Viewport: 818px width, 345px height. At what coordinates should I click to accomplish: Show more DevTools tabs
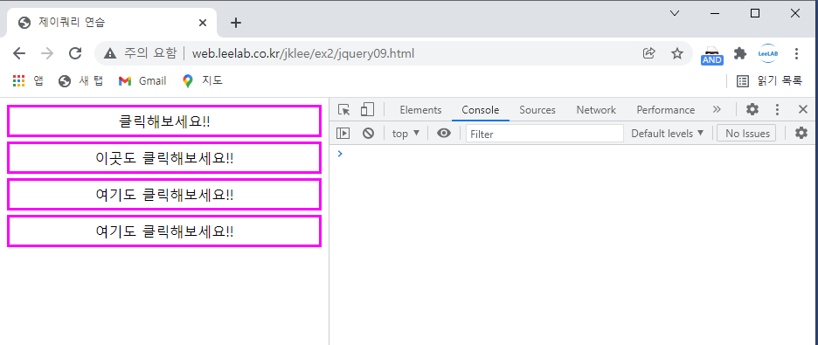(717, 109)
